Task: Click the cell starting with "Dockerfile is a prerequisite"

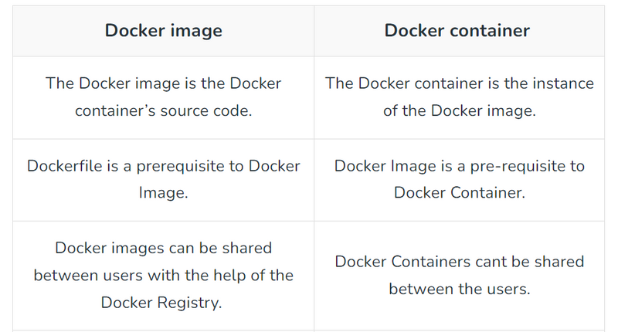Action: pyautogui.click(x=163, y=179)
